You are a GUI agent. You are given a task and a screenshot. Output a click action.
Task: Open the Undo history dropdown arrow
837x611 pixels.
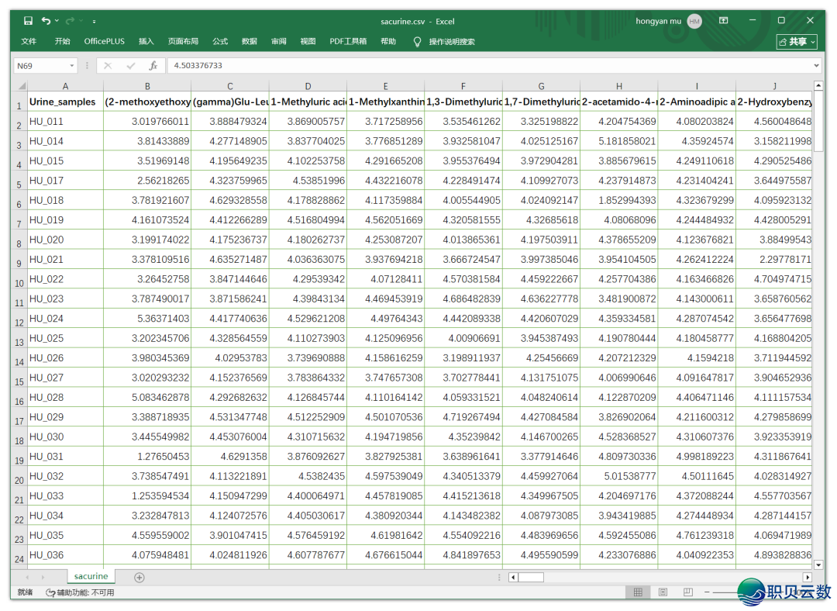(x=57, y=21)
